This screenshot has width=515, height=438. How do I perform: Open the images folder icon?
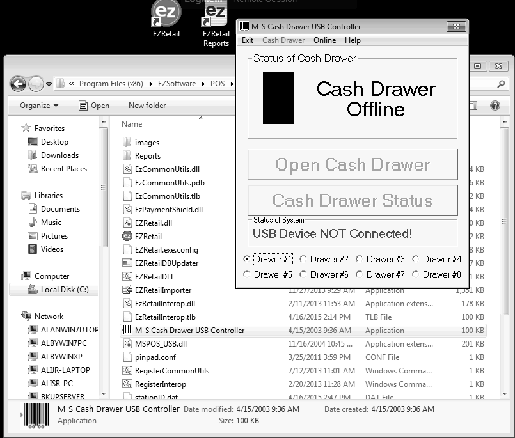click(127, 143)
